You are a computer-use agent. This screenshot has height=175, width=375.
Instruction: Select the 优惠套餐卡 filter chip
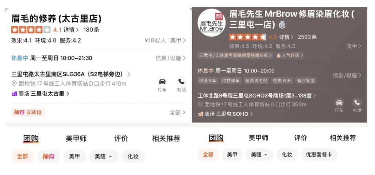point(319,155)
